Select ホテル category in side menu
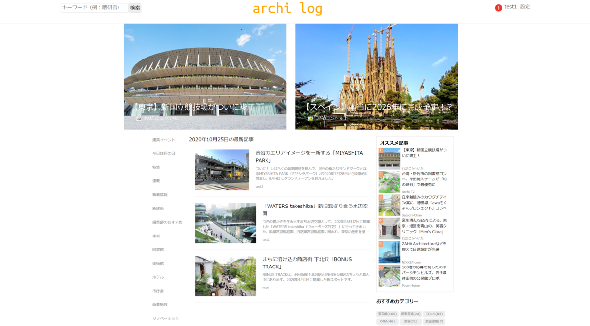 coord(158,278)
